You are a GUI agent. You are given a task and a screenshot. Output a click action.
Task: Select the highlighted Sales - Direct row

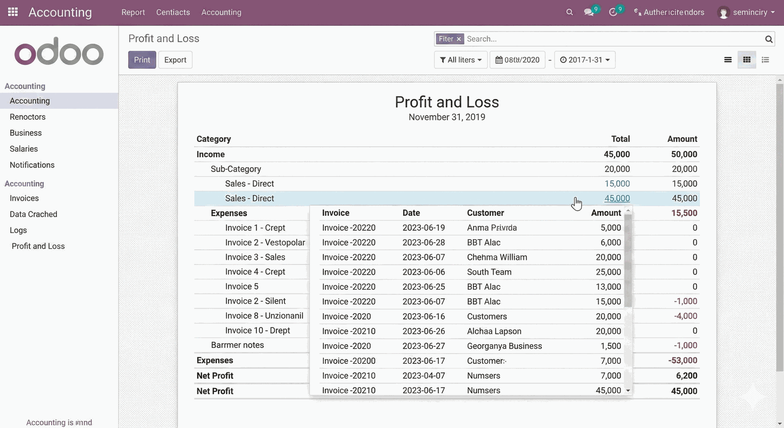click(249, 198)
